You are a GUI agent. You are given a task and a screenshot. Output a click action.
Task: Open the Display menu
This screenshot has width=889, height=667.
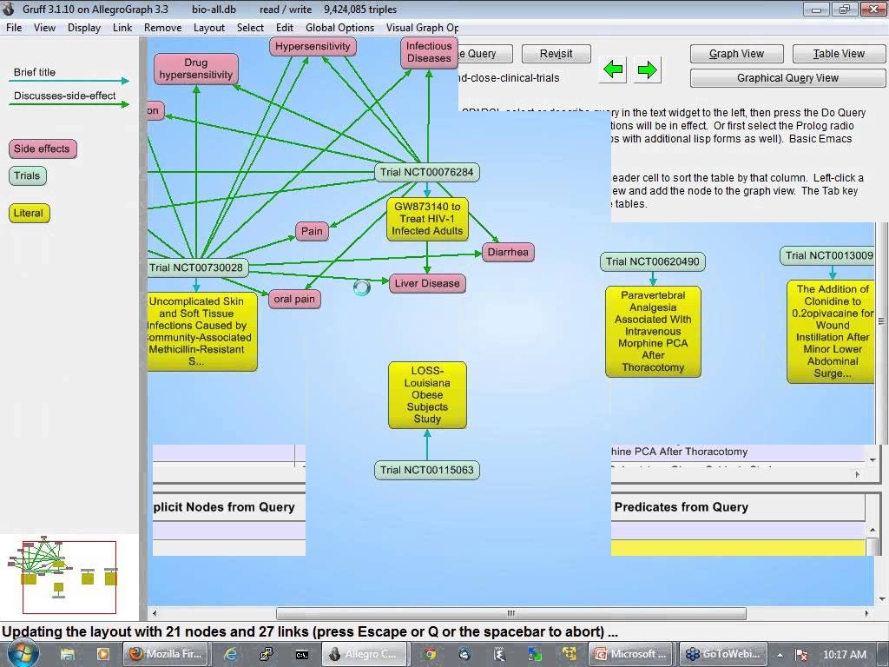(84, 28)
